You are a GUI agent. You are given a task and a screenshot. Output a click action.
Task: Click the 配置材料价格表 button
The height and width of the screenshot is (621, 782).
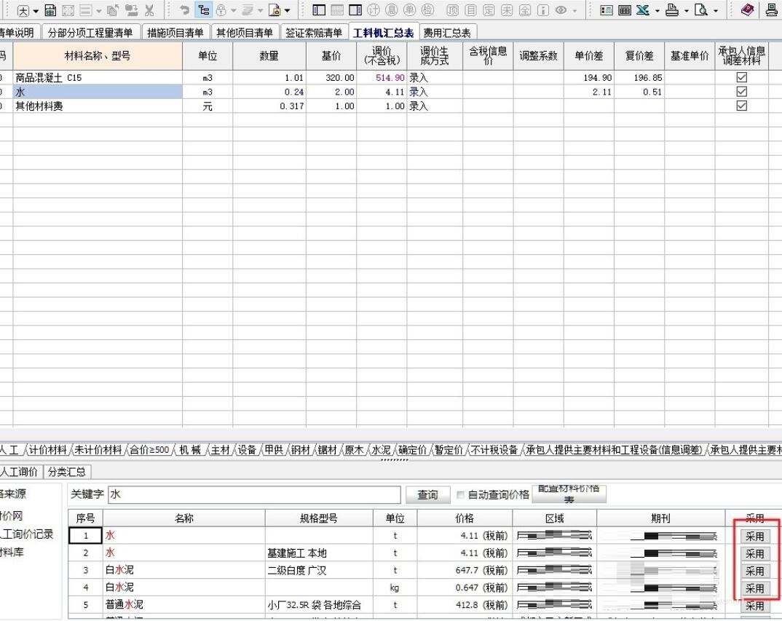point(569,494)
